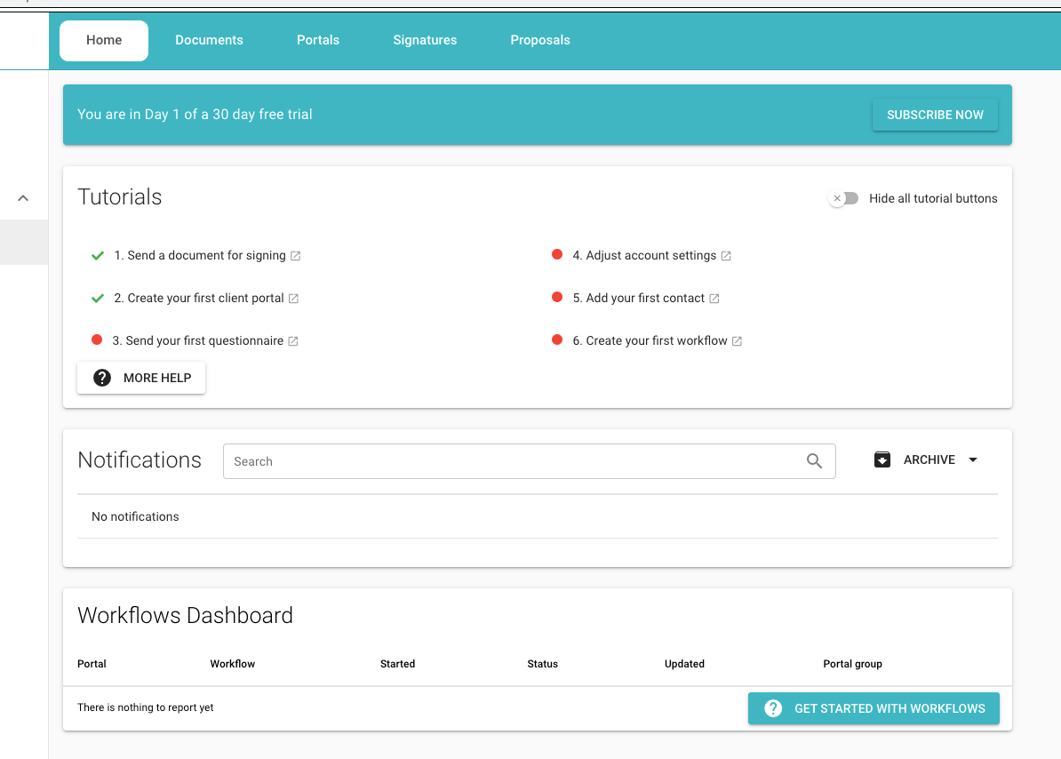Click Get Started With Workflows button
This screenshot has height=759, width=1061.
pyautogui.click(x=874, y=708)
